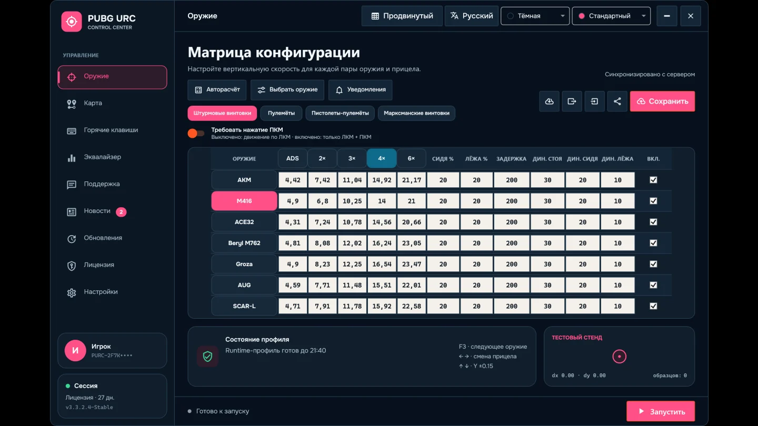
Task: Switch to Штурмовые винтовки tab
Action: [x=222, y=113]
